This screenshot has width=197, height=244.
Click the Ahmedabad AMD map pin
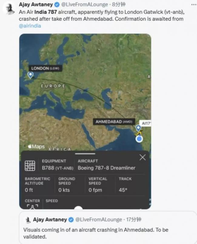[x=138, y=128]
